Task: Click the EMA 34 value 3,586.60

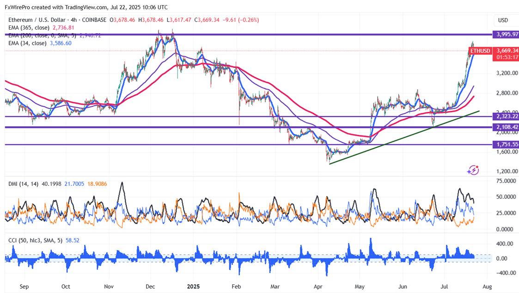Action: [x=61, y=43]
